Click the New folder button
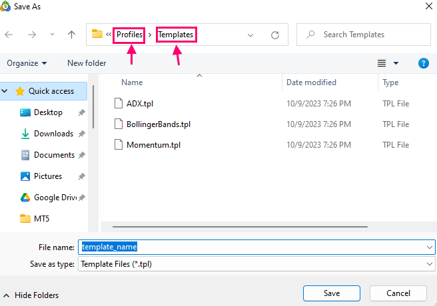This screenshot has width=437, height=306. [x=87, y=63]
